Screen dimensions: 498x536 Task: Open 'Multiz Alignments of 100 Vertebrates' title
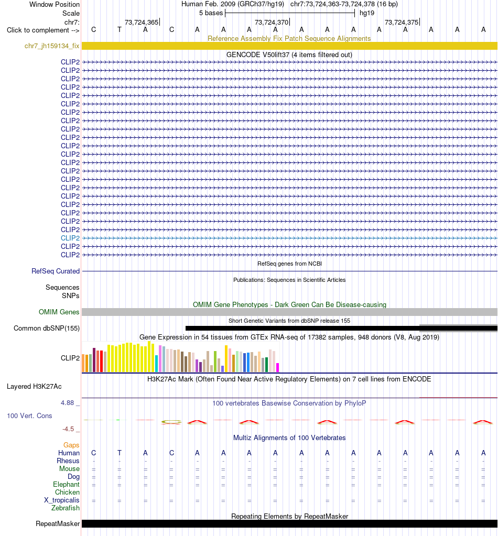tap(289, 438)
